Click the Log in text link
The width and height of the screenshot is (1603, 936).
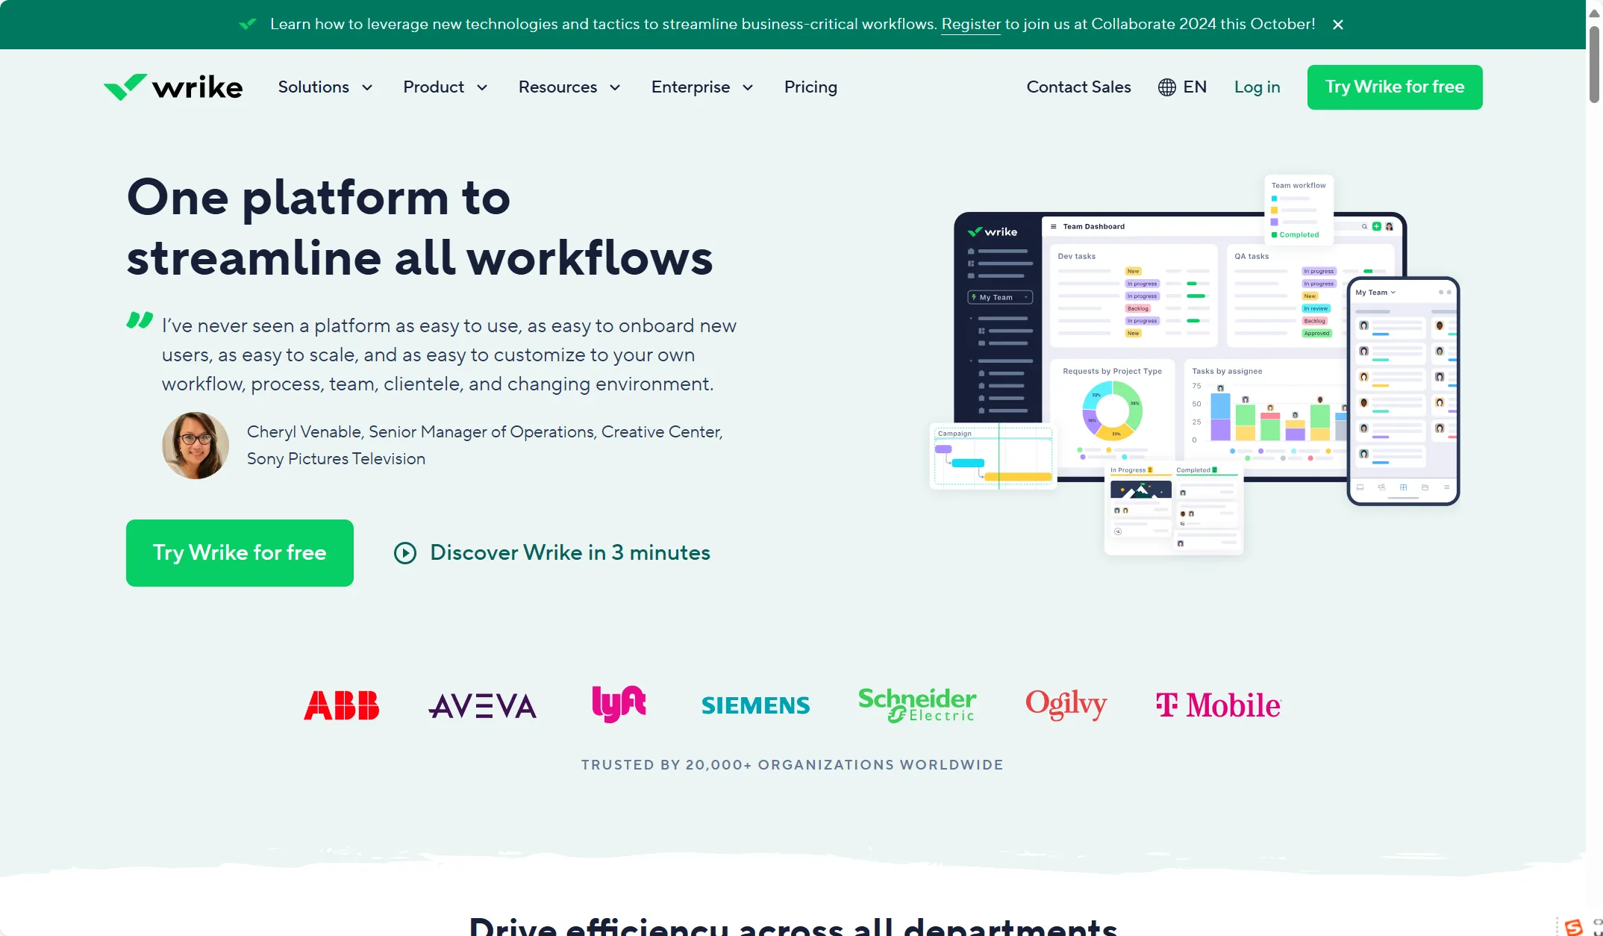click(1257, 87)
